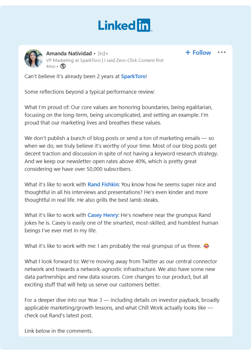Click the plus sign next to Follow

187,52
